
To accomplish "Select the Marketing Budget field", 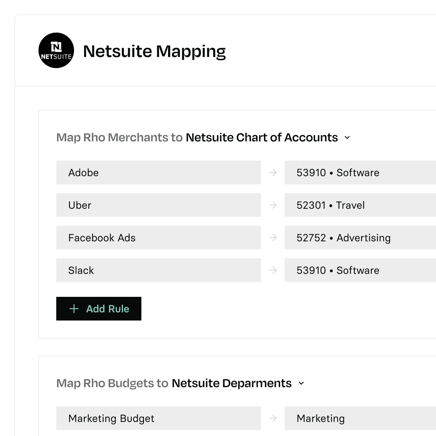I will coord(158,418).
